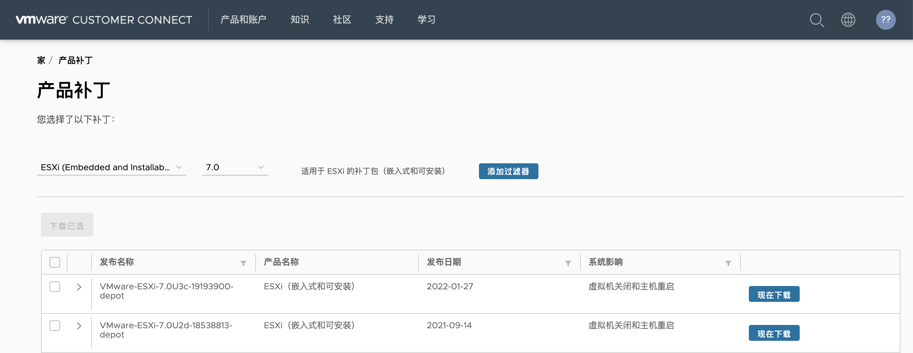Open the 学习 menu
Image resolution: width=913 pixels, height=353 pixels.
tap(426, 19)
